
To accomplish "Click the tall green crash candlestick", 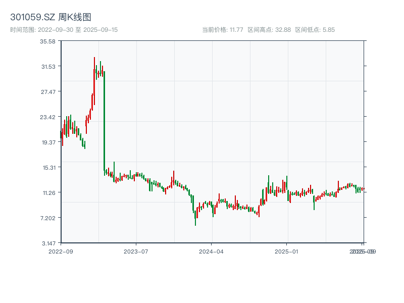I will pyautogui.click(x=104, y=121).
